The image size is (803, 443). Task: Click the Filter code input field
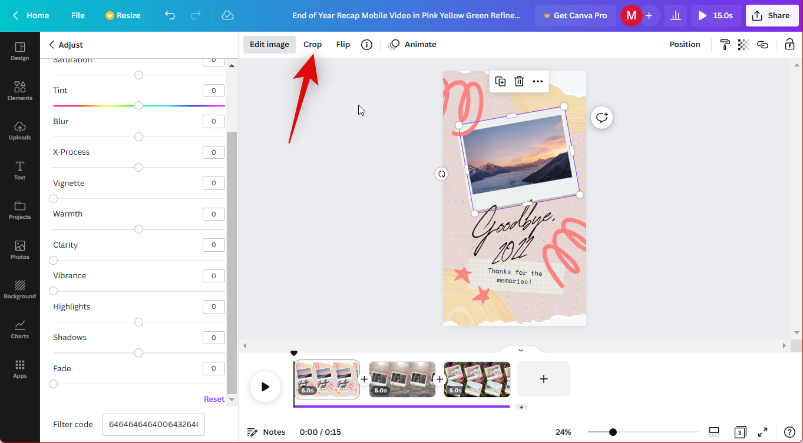tap(153, 425)
